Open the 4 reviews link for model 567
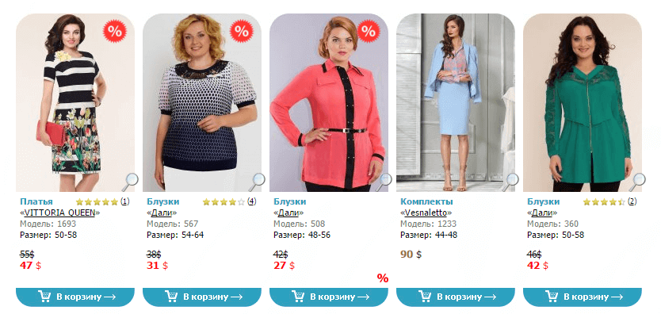 click(x=252, y=201)
